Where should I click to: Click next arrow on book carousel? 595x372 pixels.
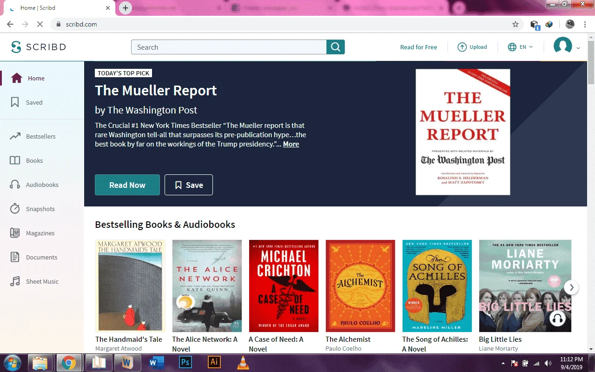[571, 288]
